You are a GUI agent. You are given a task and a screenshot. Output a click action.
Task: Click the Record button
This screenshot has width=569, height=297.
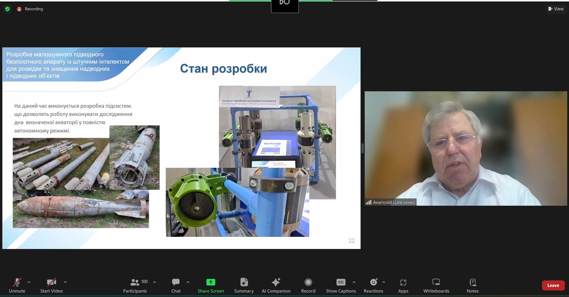pos(308,285)
